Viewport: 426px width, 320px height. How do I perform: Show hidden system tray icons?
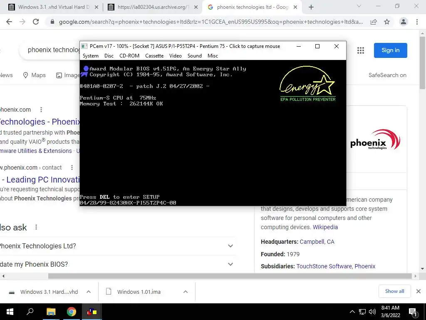tap(352, 312)
